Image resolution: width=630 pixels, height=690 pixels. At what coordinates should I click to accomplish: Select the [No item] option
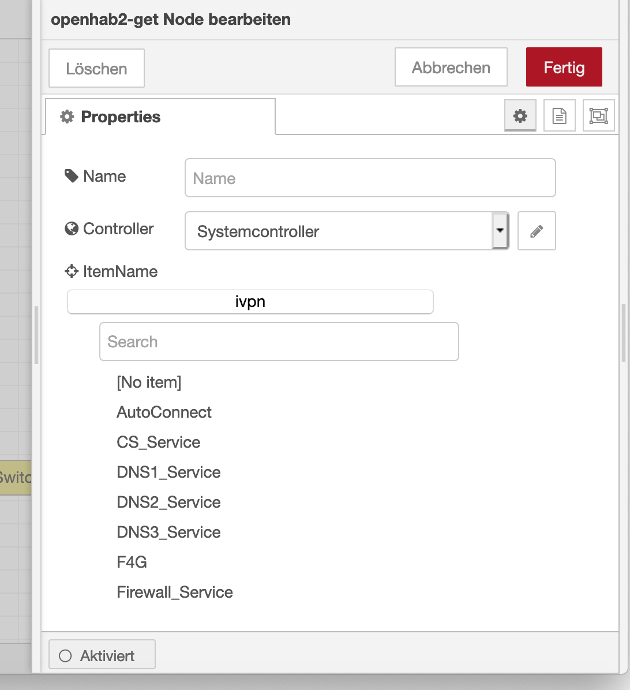pyautogui.click(x=149, y=382)
